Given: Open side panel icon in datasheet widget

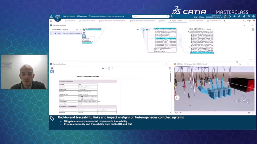Looking at the screenshot, I should point(170,68).
